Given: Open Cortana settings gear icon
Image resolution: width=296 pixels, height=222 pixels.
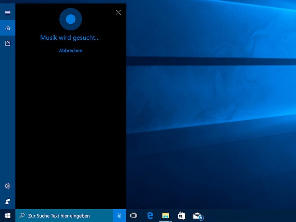Looking at the screenshot, I should coord(8,186).
